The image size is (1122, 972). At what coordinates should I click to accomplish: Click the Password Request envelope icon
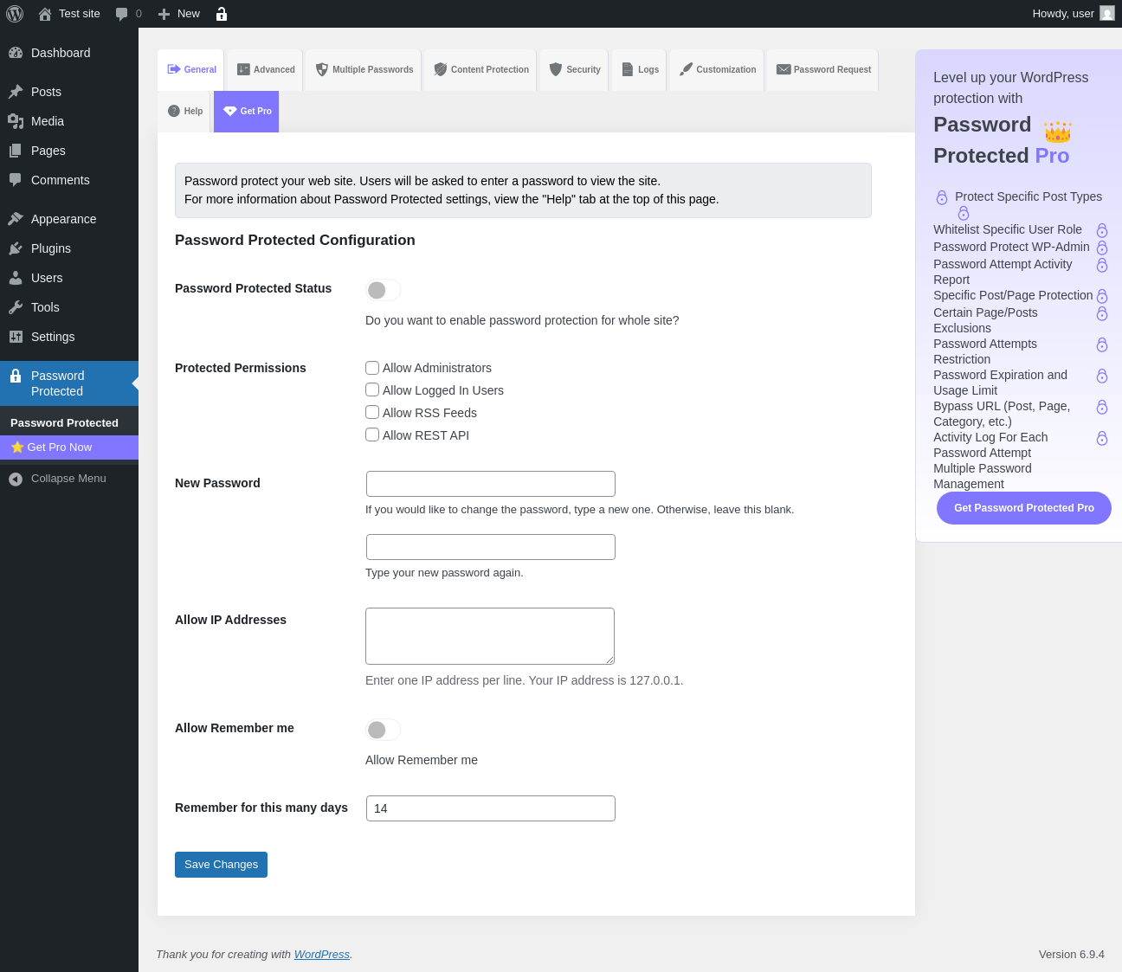[783, 69]
